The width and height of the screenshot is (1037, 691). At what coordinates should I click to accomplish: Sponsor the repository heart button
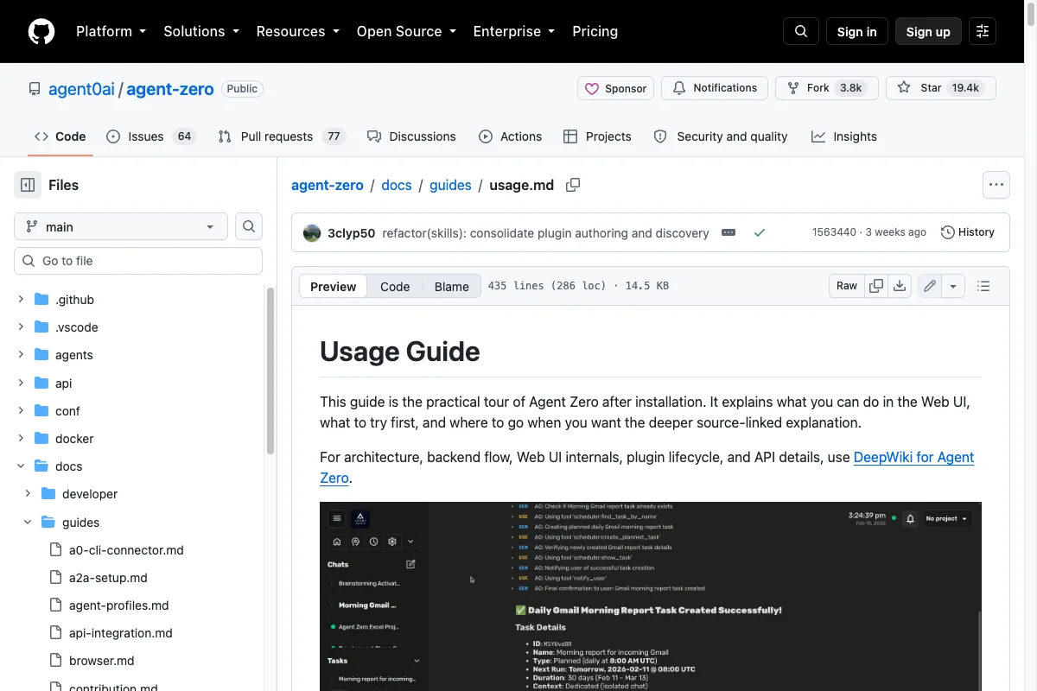pos(616,88)
